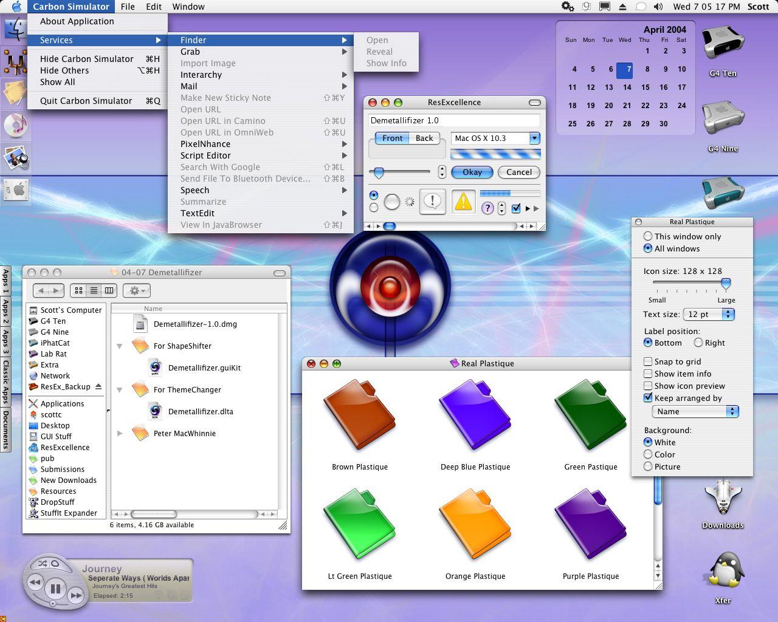Open the Lt Green Plastique folder icon
Screen dimensions: 778x622
359,524
